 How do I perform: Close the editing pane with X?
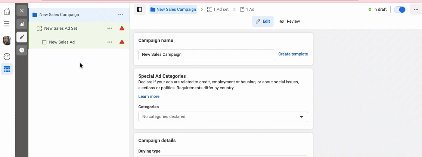[x=22, y=11]
